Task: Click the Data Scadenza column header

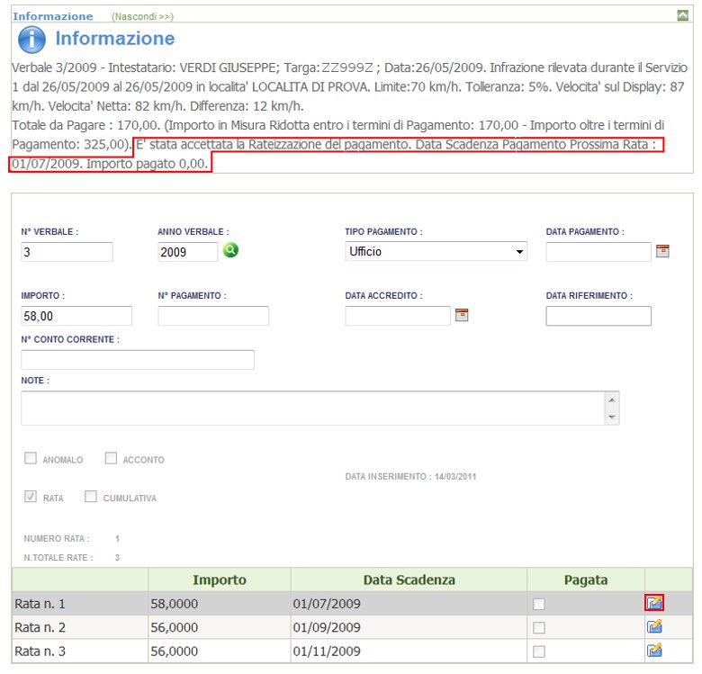Action: [409, 580]
